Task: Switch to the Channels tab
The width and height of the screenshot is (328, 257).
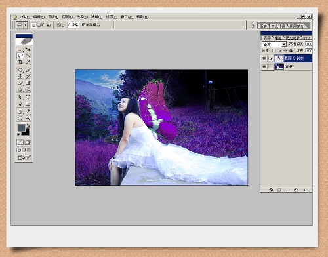Action: [278, 38]
